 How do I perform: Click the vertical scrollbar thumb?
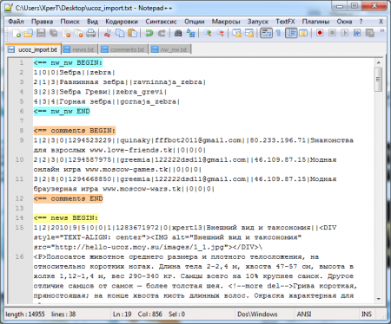point(378,80)
